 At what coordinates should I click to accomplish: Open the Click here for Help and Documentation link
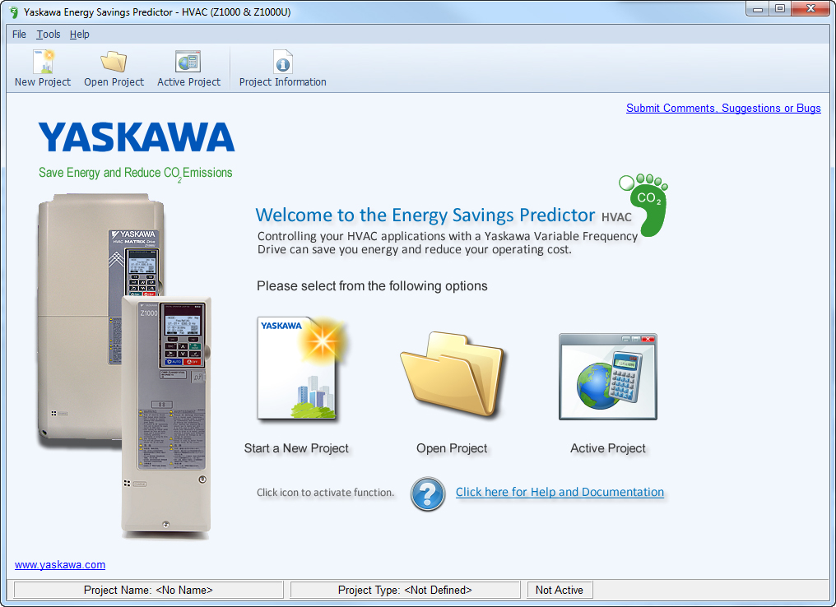coord(560,492)
